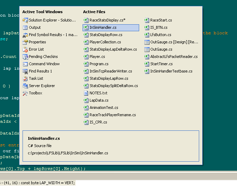The image size is (237, 188).
Task: Click the IS_CPR.cs file icon
Action: [86, 122]
